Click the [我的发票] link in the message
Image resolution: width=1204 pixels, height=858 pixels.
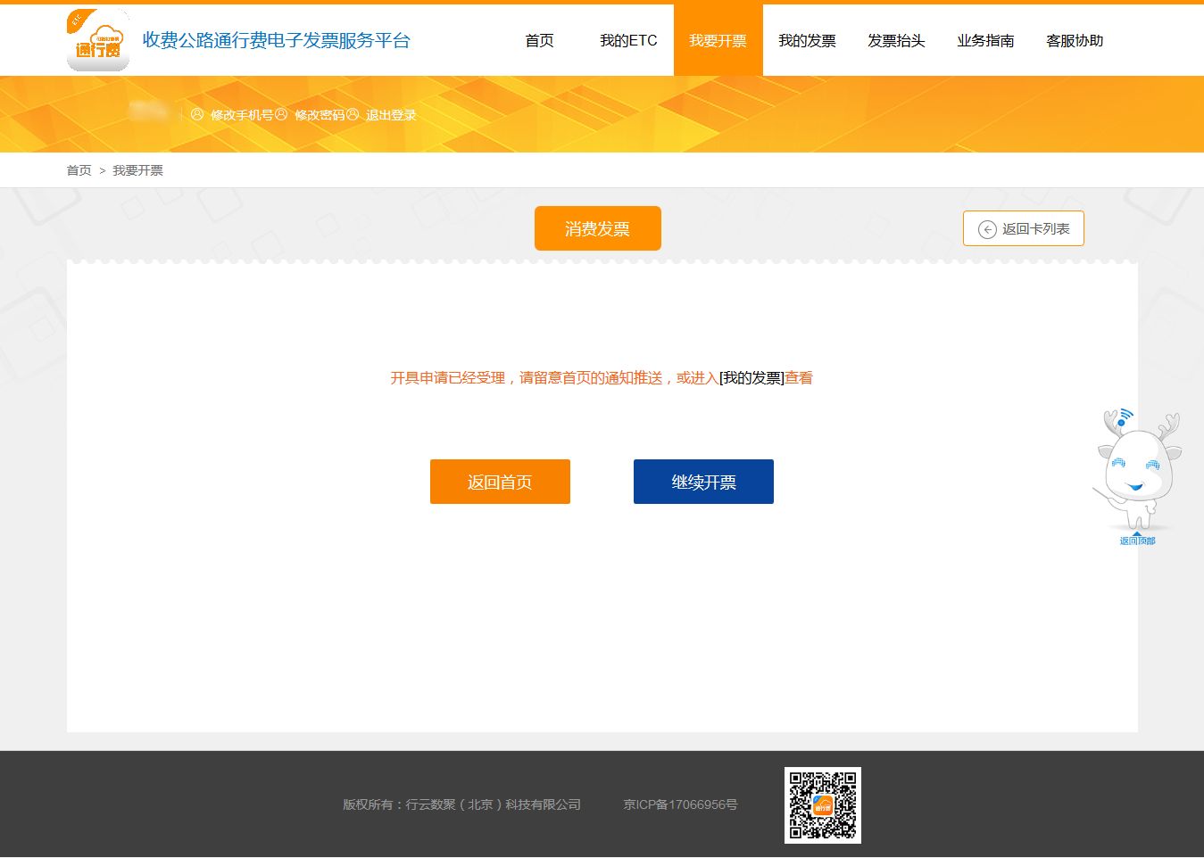(x=751, y=378)
